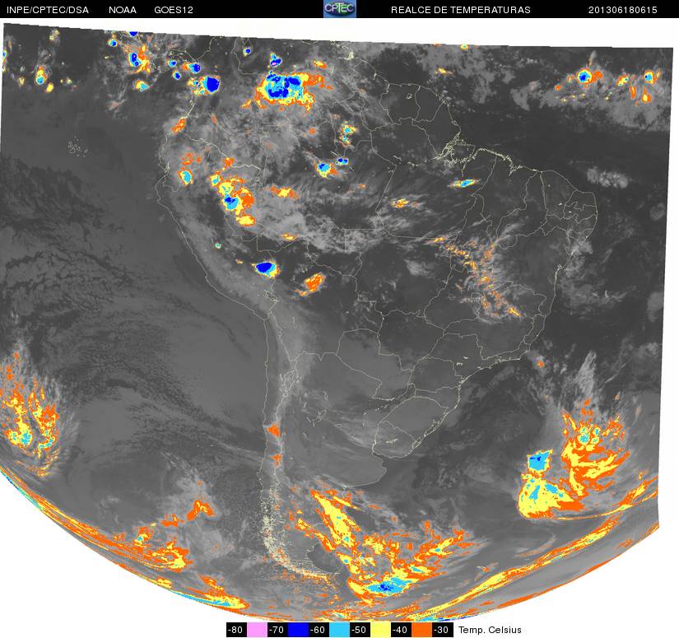Image resolution: width=679 pixels, height=638 pixels.
Task: Click the 201306180615 timestamp
Action: (623, 10)
